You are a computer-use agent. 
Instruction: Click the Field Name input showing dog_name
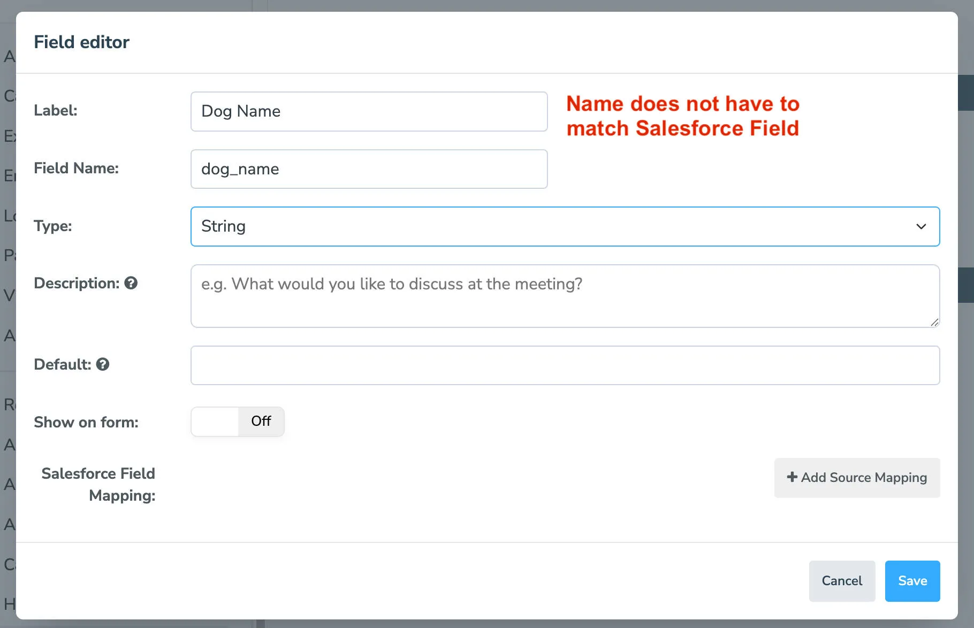(369, 169)
